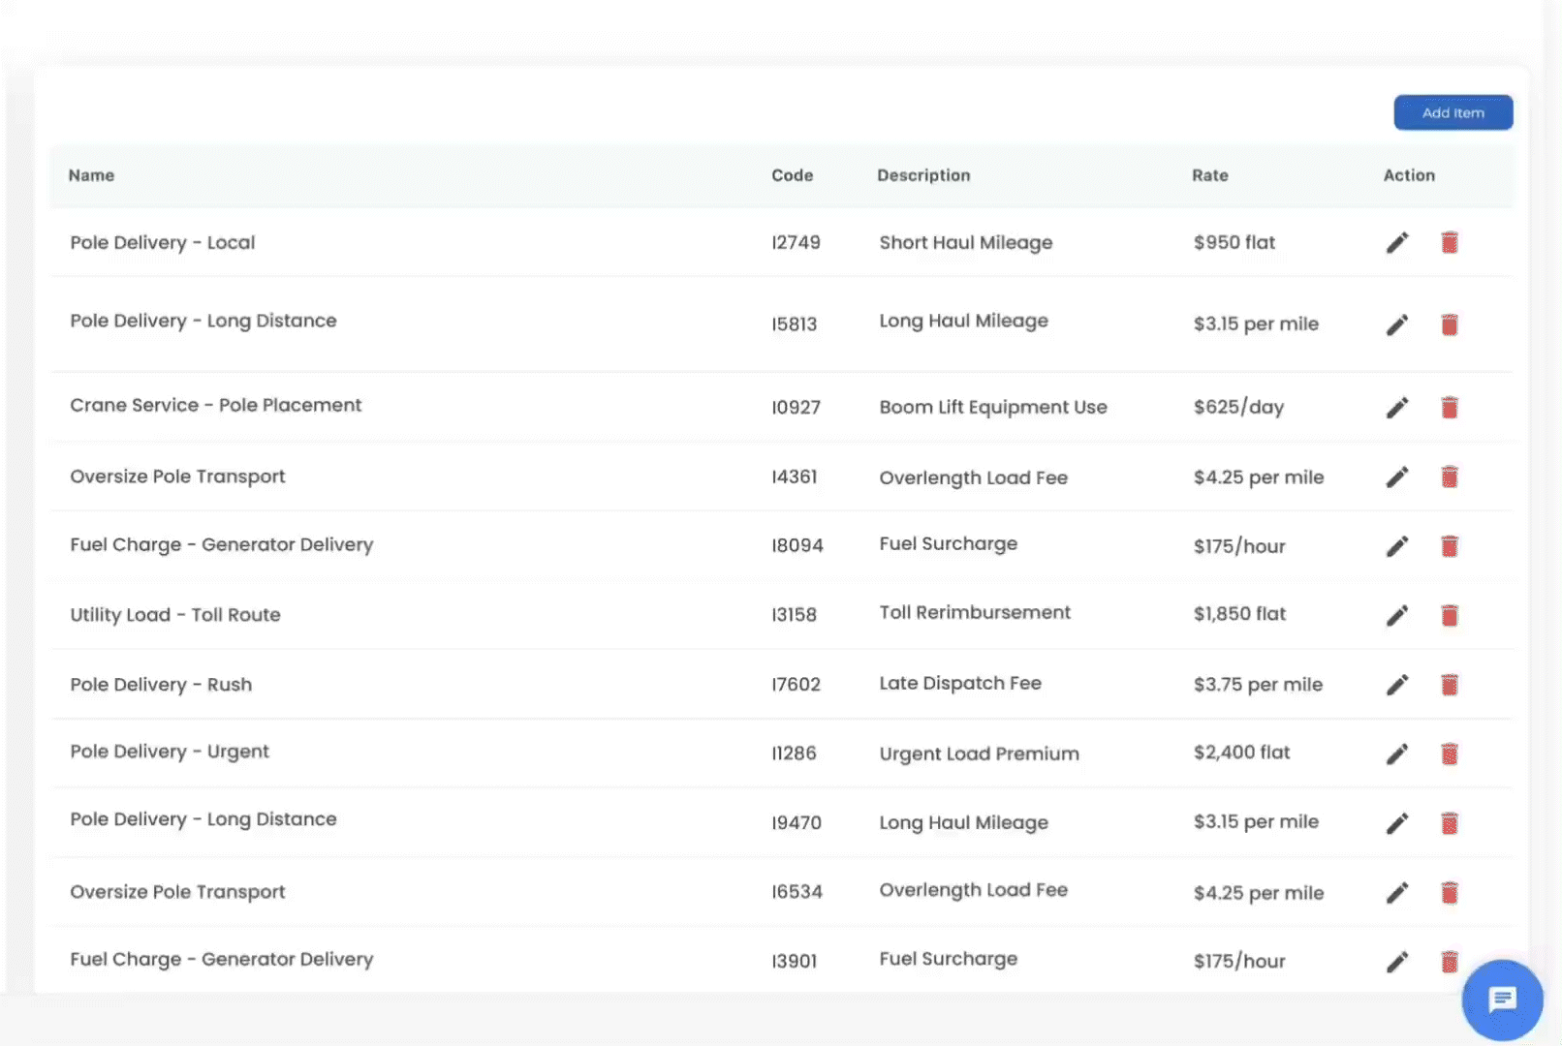Edit item with code I9470

click(1396, 823)
